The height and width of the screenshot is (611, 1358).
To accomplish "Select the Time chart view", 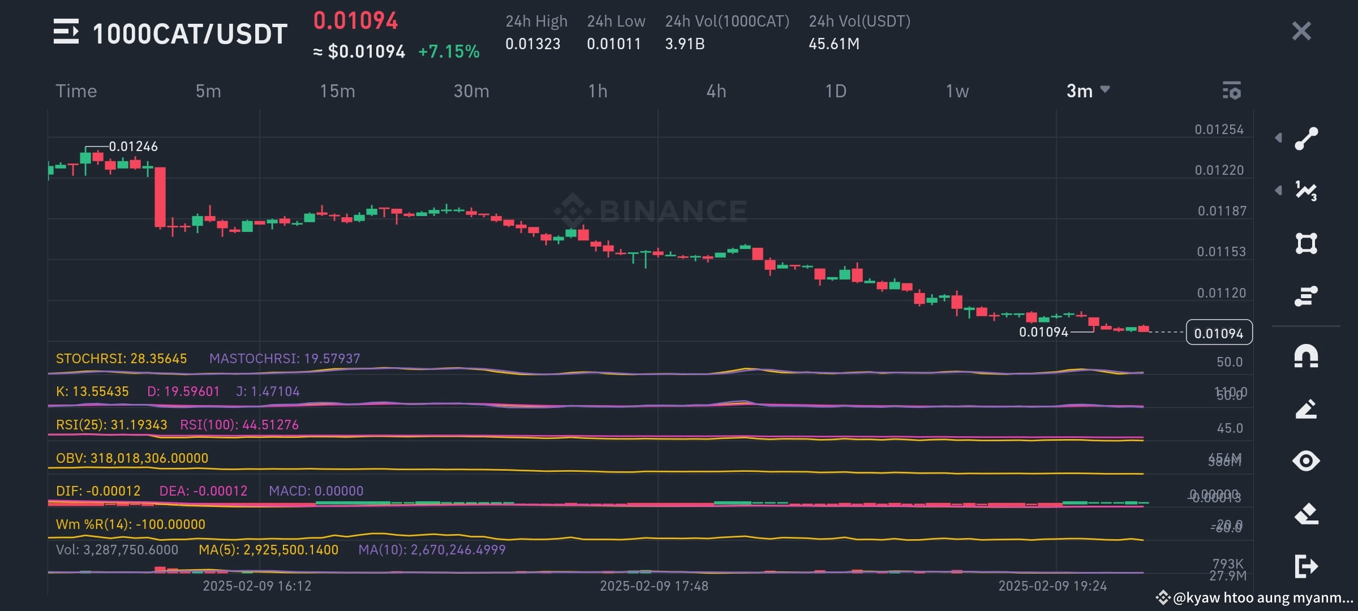I will point(76,91).
